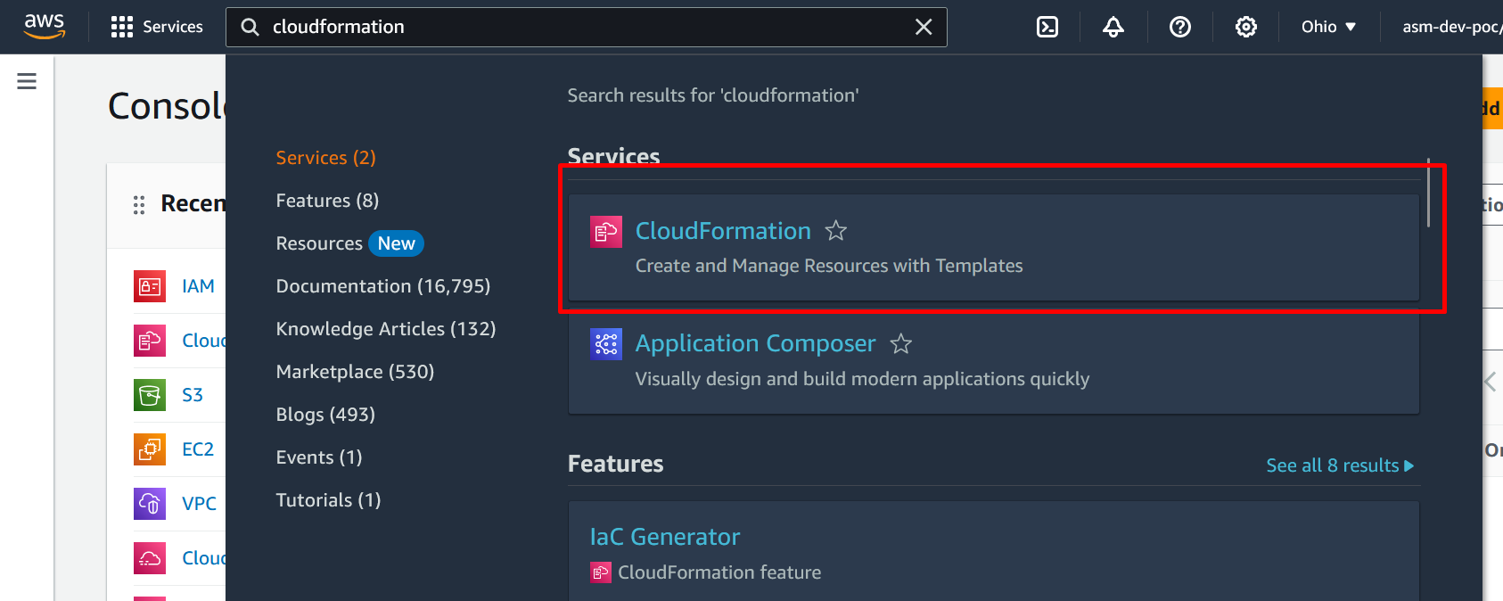Select the Blogs (493) filter
This screenshot has width=1503, height=601.
[x=325, y=415]
